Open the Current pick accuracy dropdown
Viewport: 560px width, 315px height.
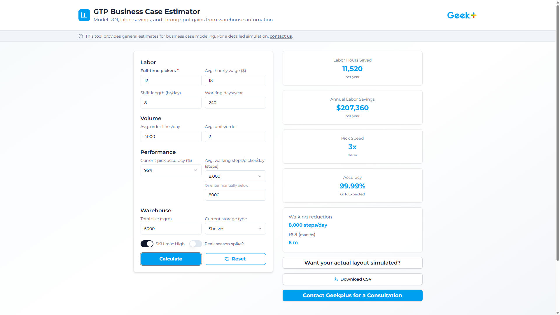[171, 170]
